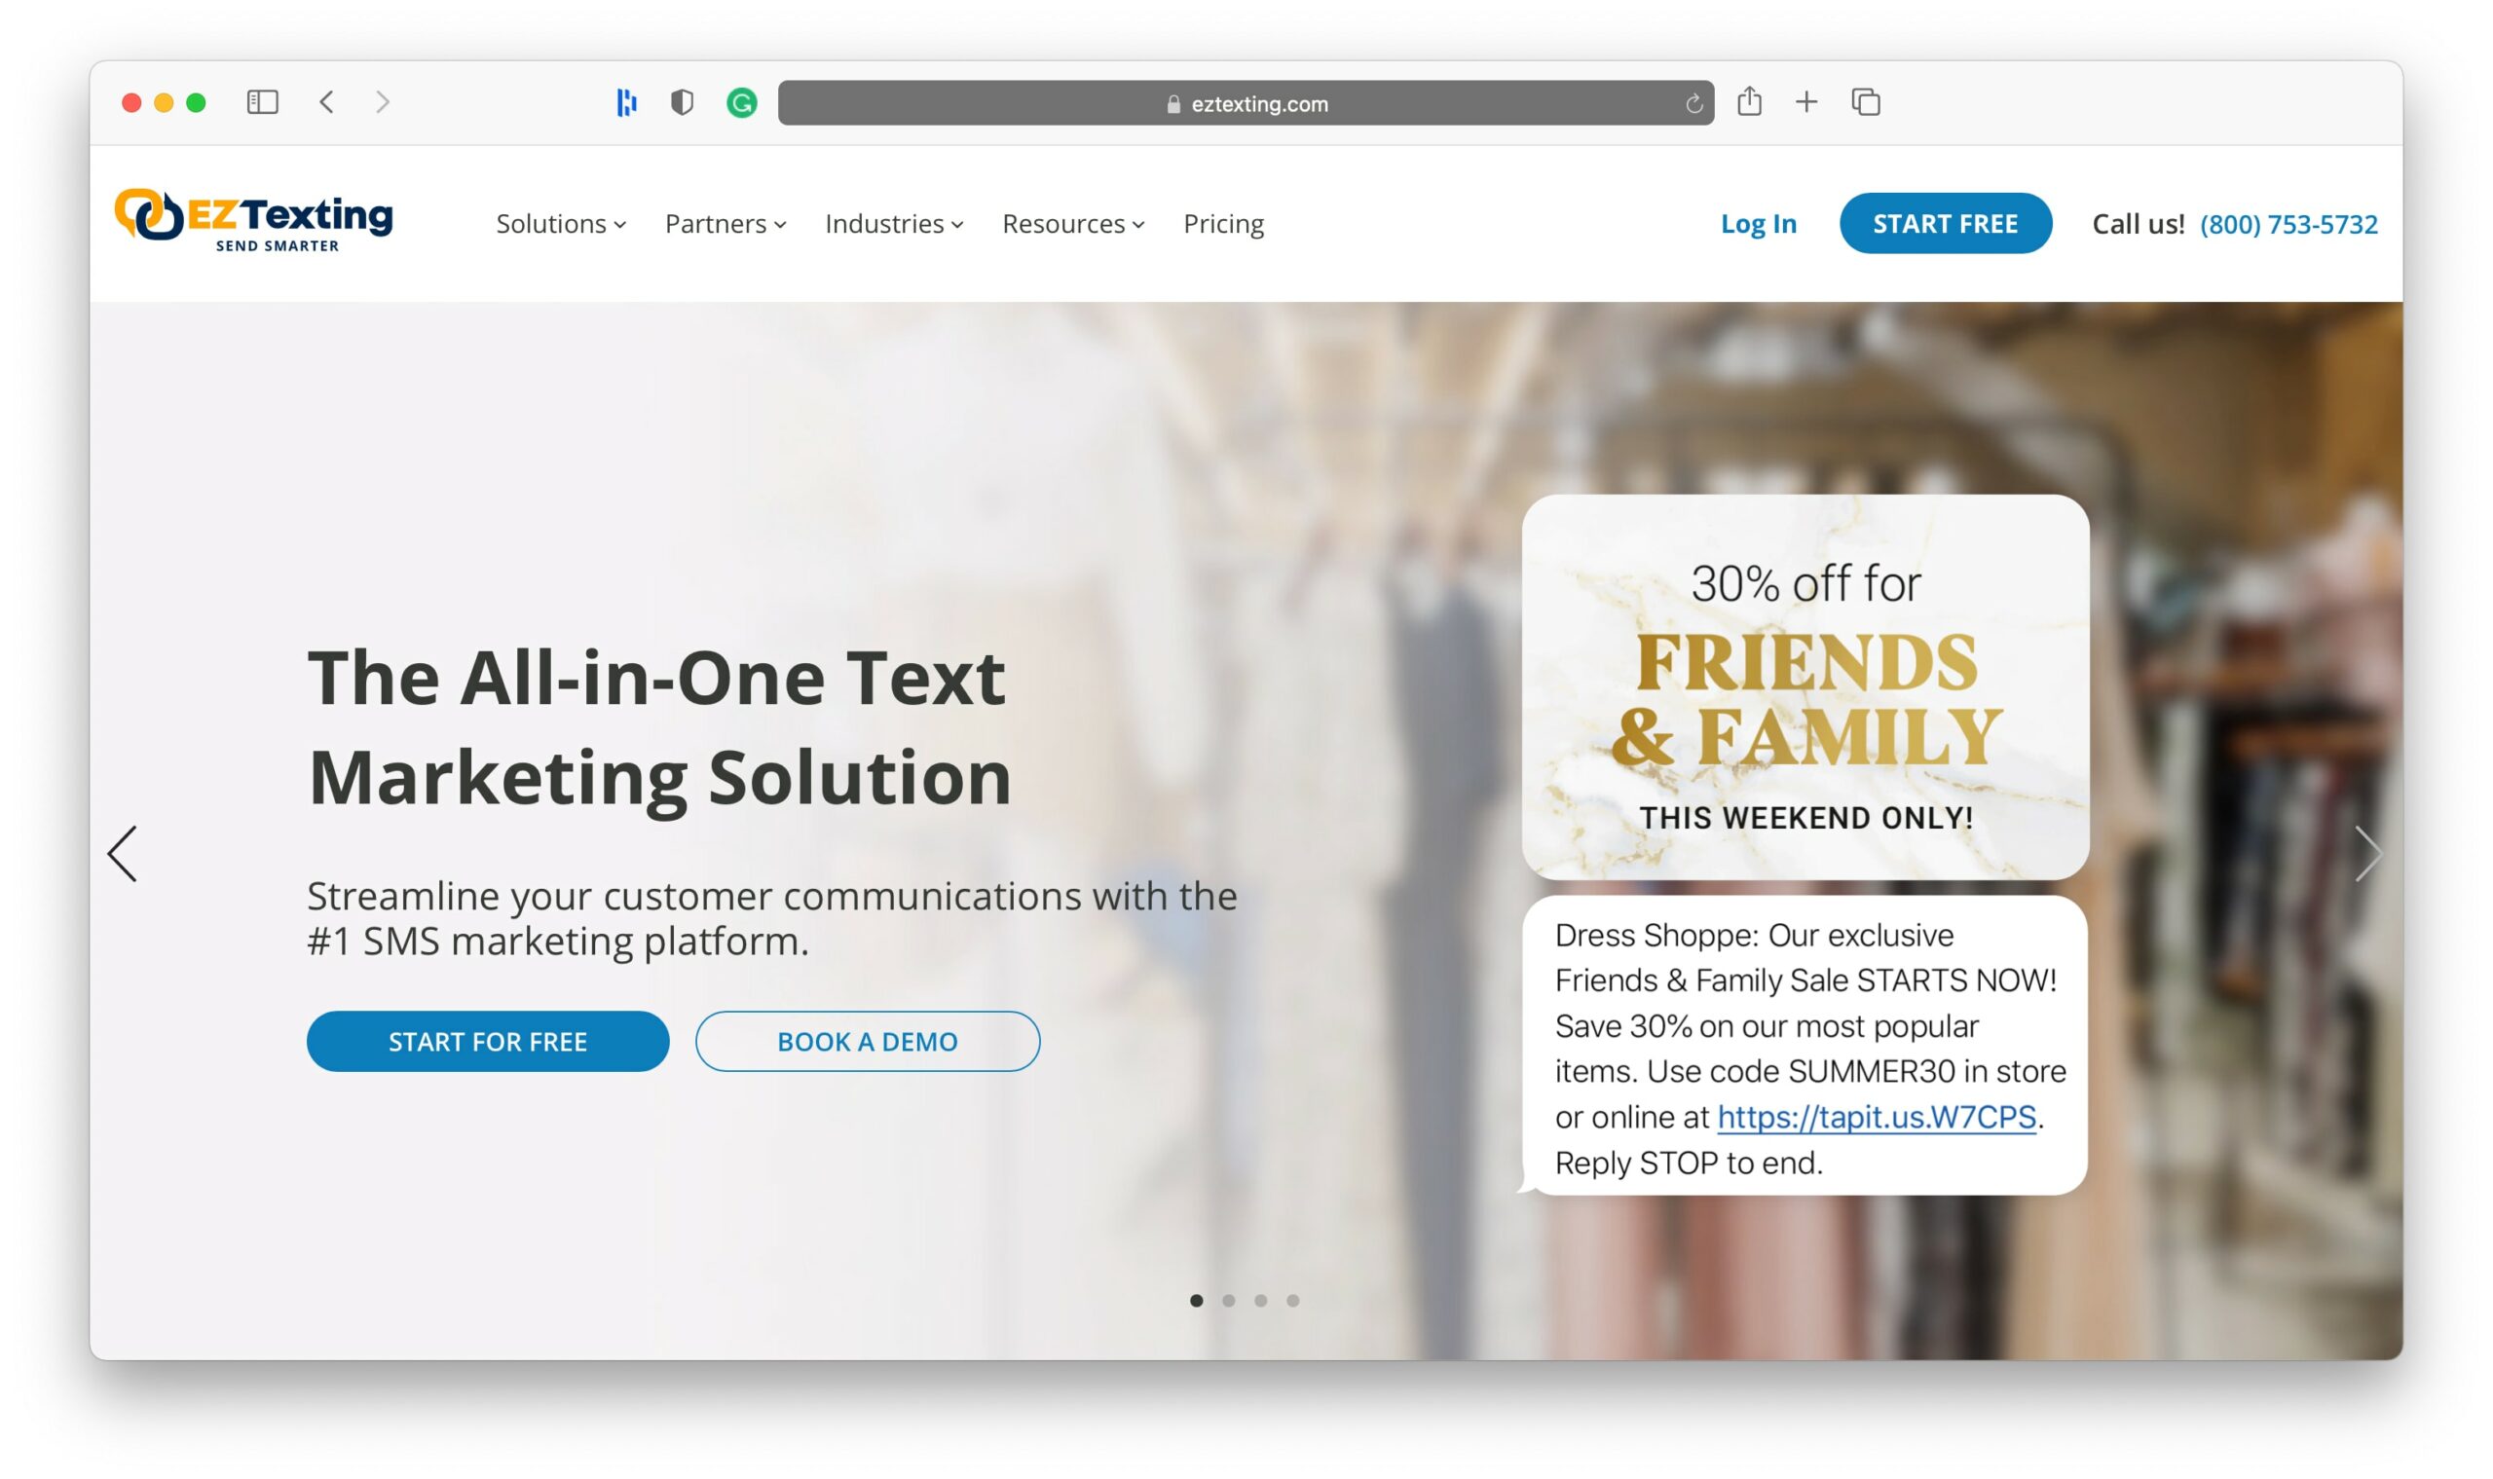Click the Pricing menu item

[1222, 222]
